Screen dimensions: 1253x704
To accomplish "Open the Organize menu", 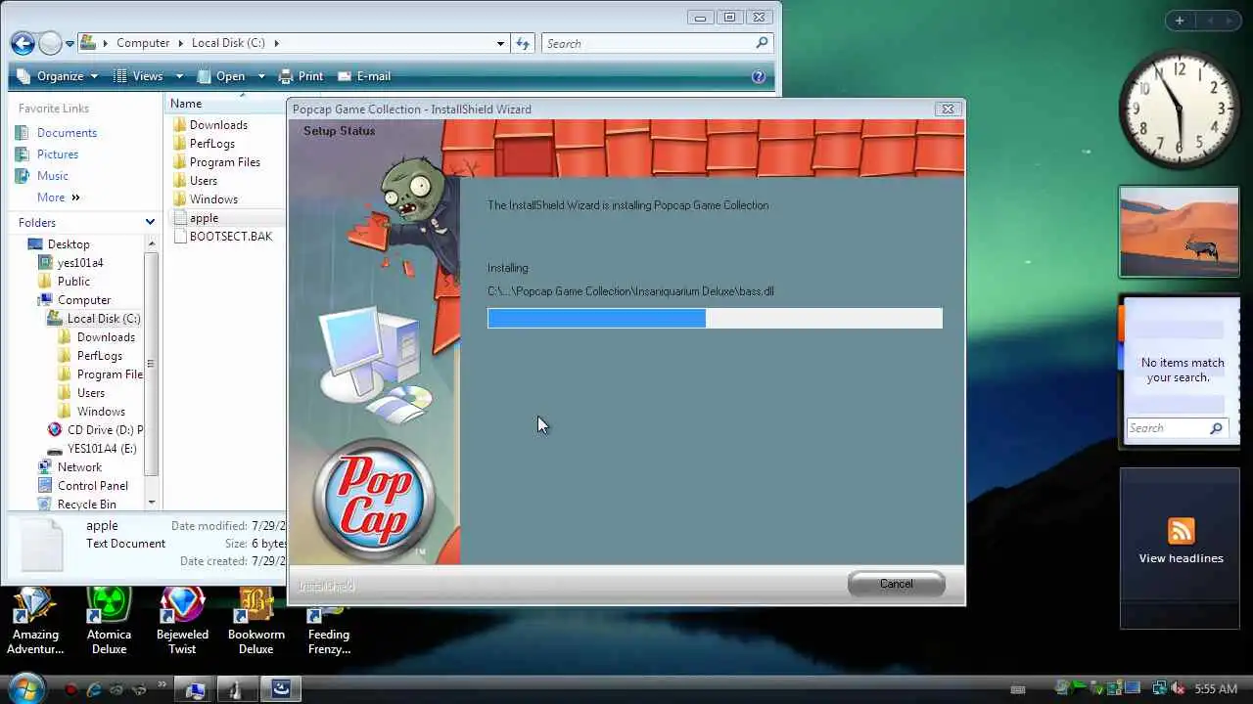I will tap(58, 76).
